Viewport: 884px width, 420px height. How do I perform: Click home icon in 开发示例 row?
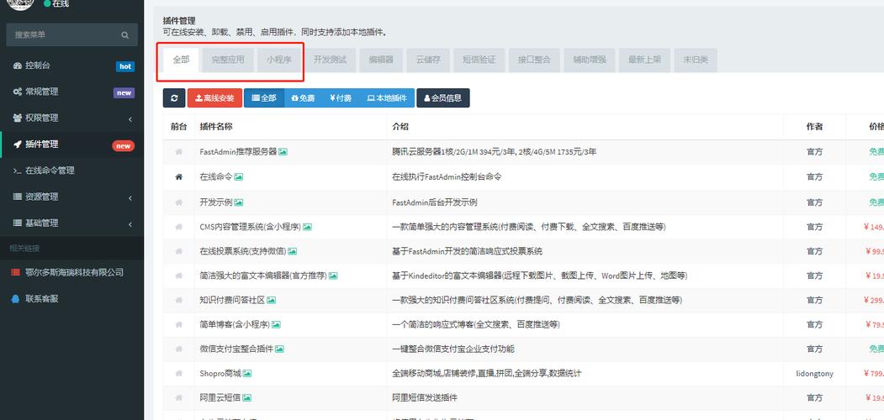(x=178, y=202)
